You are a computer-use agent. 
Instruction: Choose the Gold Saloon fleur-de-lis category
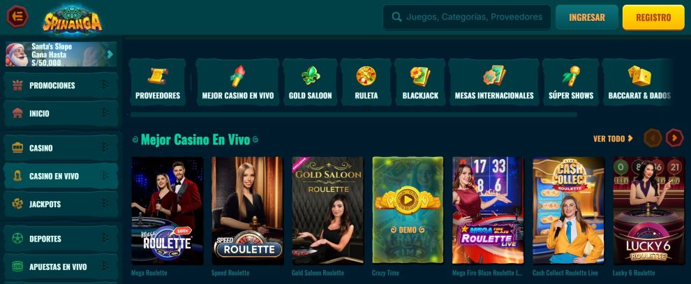310,82
